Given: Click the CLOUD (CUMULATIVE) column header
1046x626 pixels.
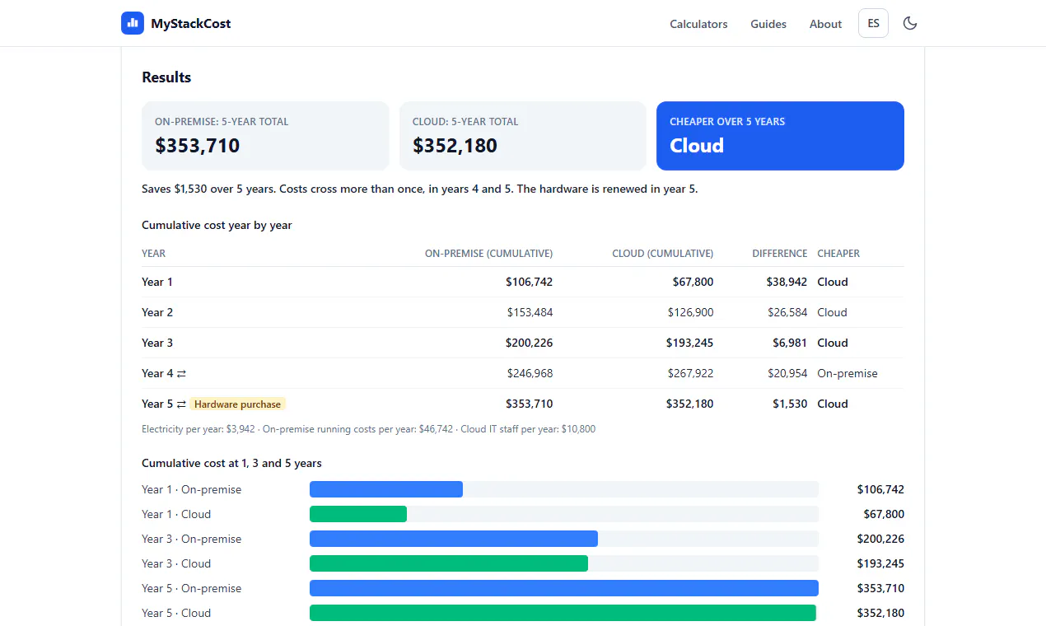Looking at the screenshot, I should (x=663, y=254).
